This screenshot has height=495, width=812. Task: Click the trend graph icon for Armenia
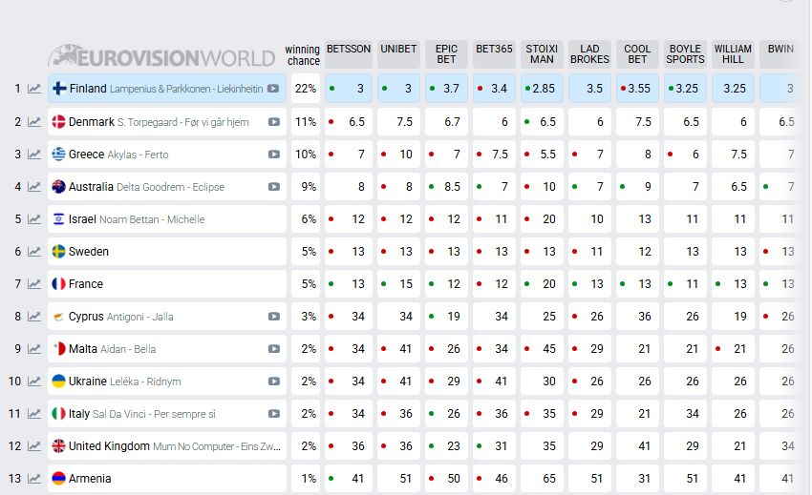click(x=34, y=479)
